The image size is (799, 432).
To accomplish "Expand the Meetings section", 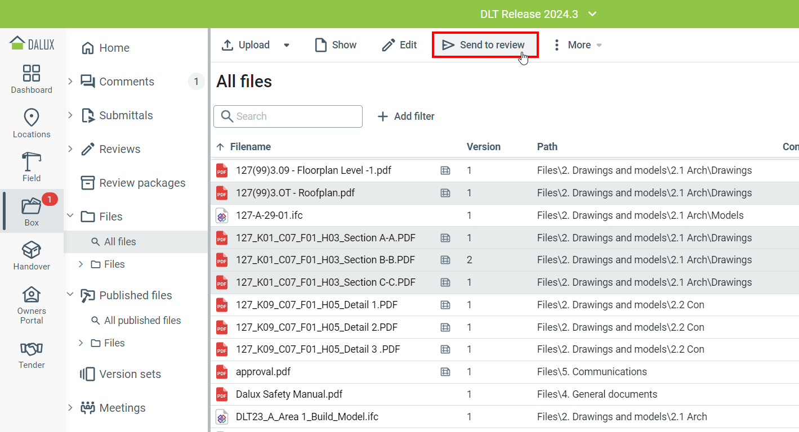I will click(x=70, y=408).
